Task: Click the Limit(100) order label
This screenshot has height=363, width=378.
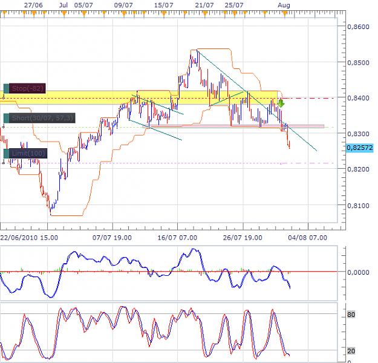Action: pyautogui.click(x=28, y=154)
